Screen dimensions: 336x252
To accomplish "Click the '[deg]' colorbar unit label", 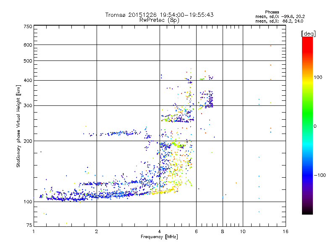I will 308,34.
